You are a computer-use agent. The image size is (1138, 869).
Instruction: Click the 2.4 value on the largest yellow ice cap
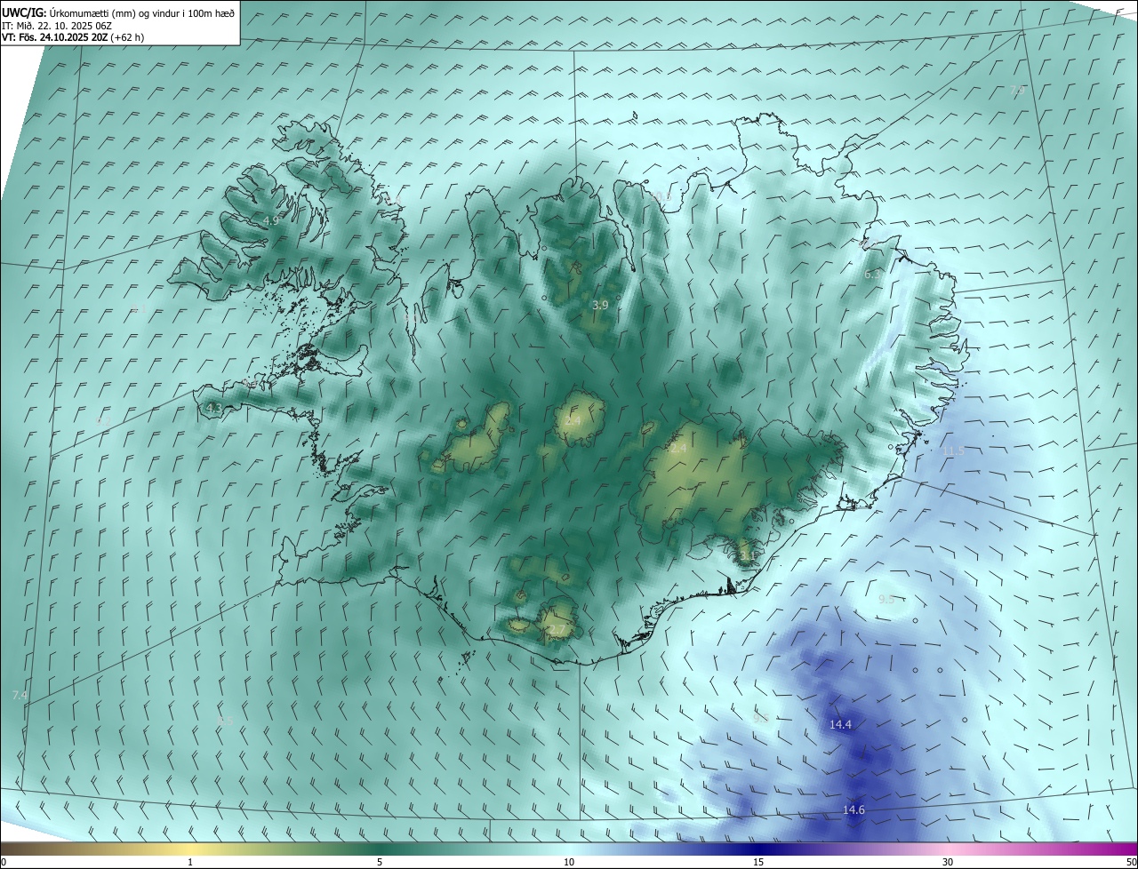[678, 449]
